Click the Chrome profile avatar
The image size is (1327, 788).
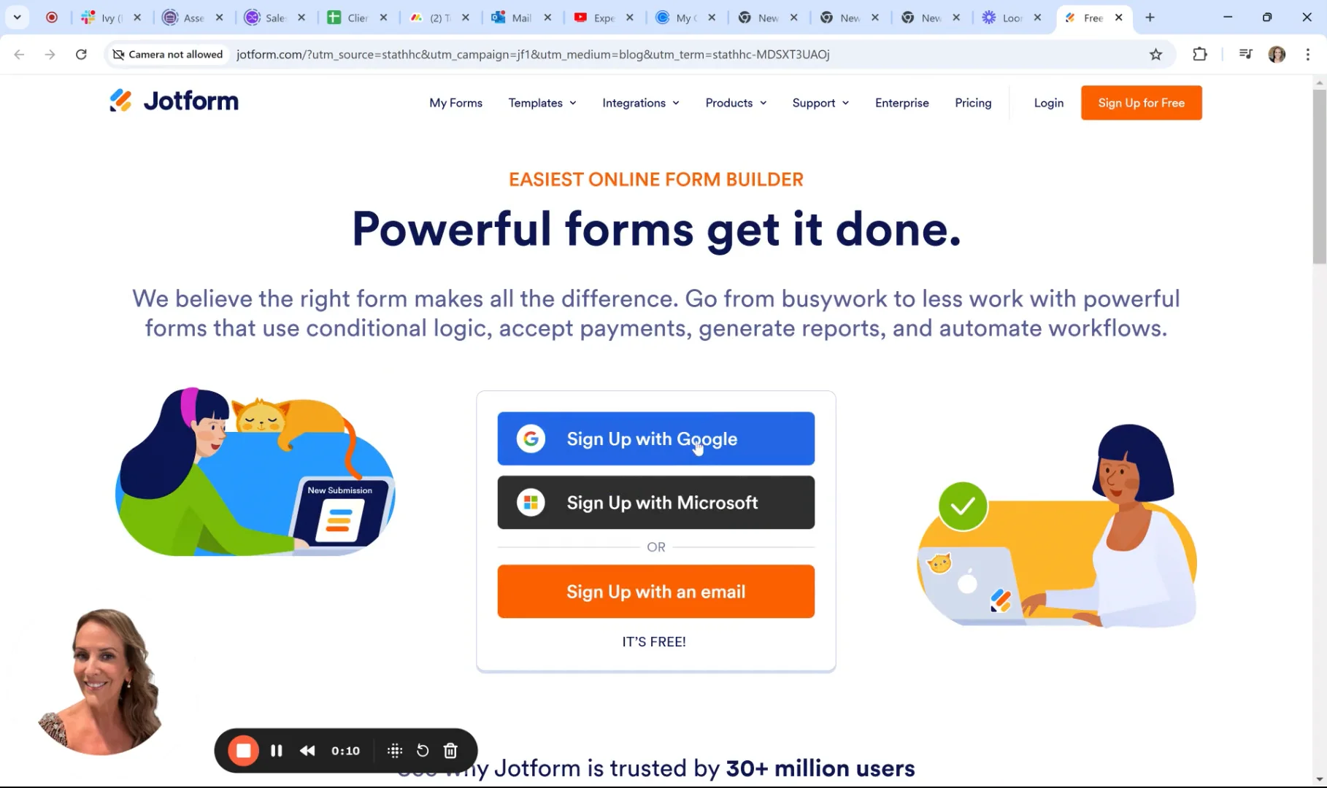pos(1277,54)
